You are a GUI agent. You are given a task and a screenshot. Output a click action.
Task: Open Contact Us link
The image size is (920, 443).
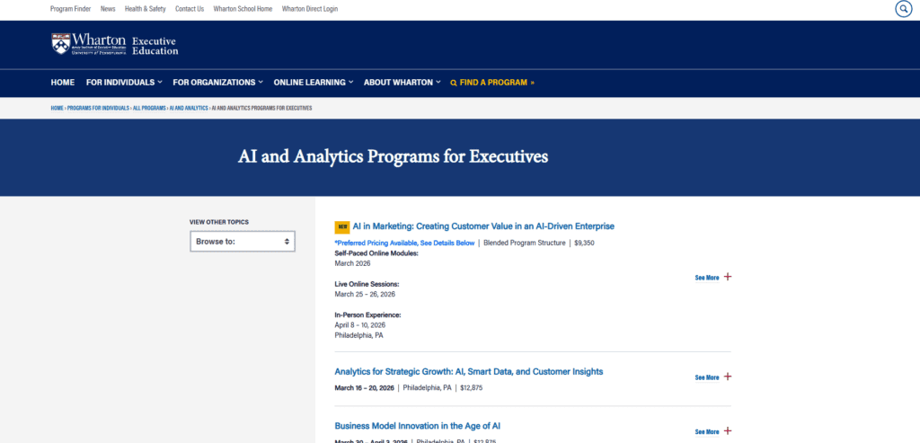pos(190,9)
